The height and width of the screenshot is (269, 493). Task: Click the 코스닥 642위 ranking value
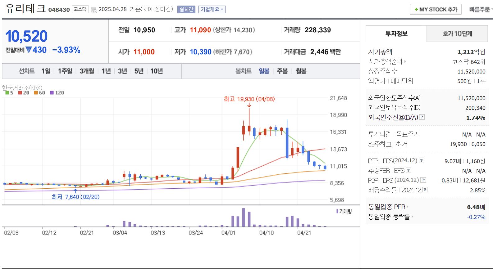469,62
